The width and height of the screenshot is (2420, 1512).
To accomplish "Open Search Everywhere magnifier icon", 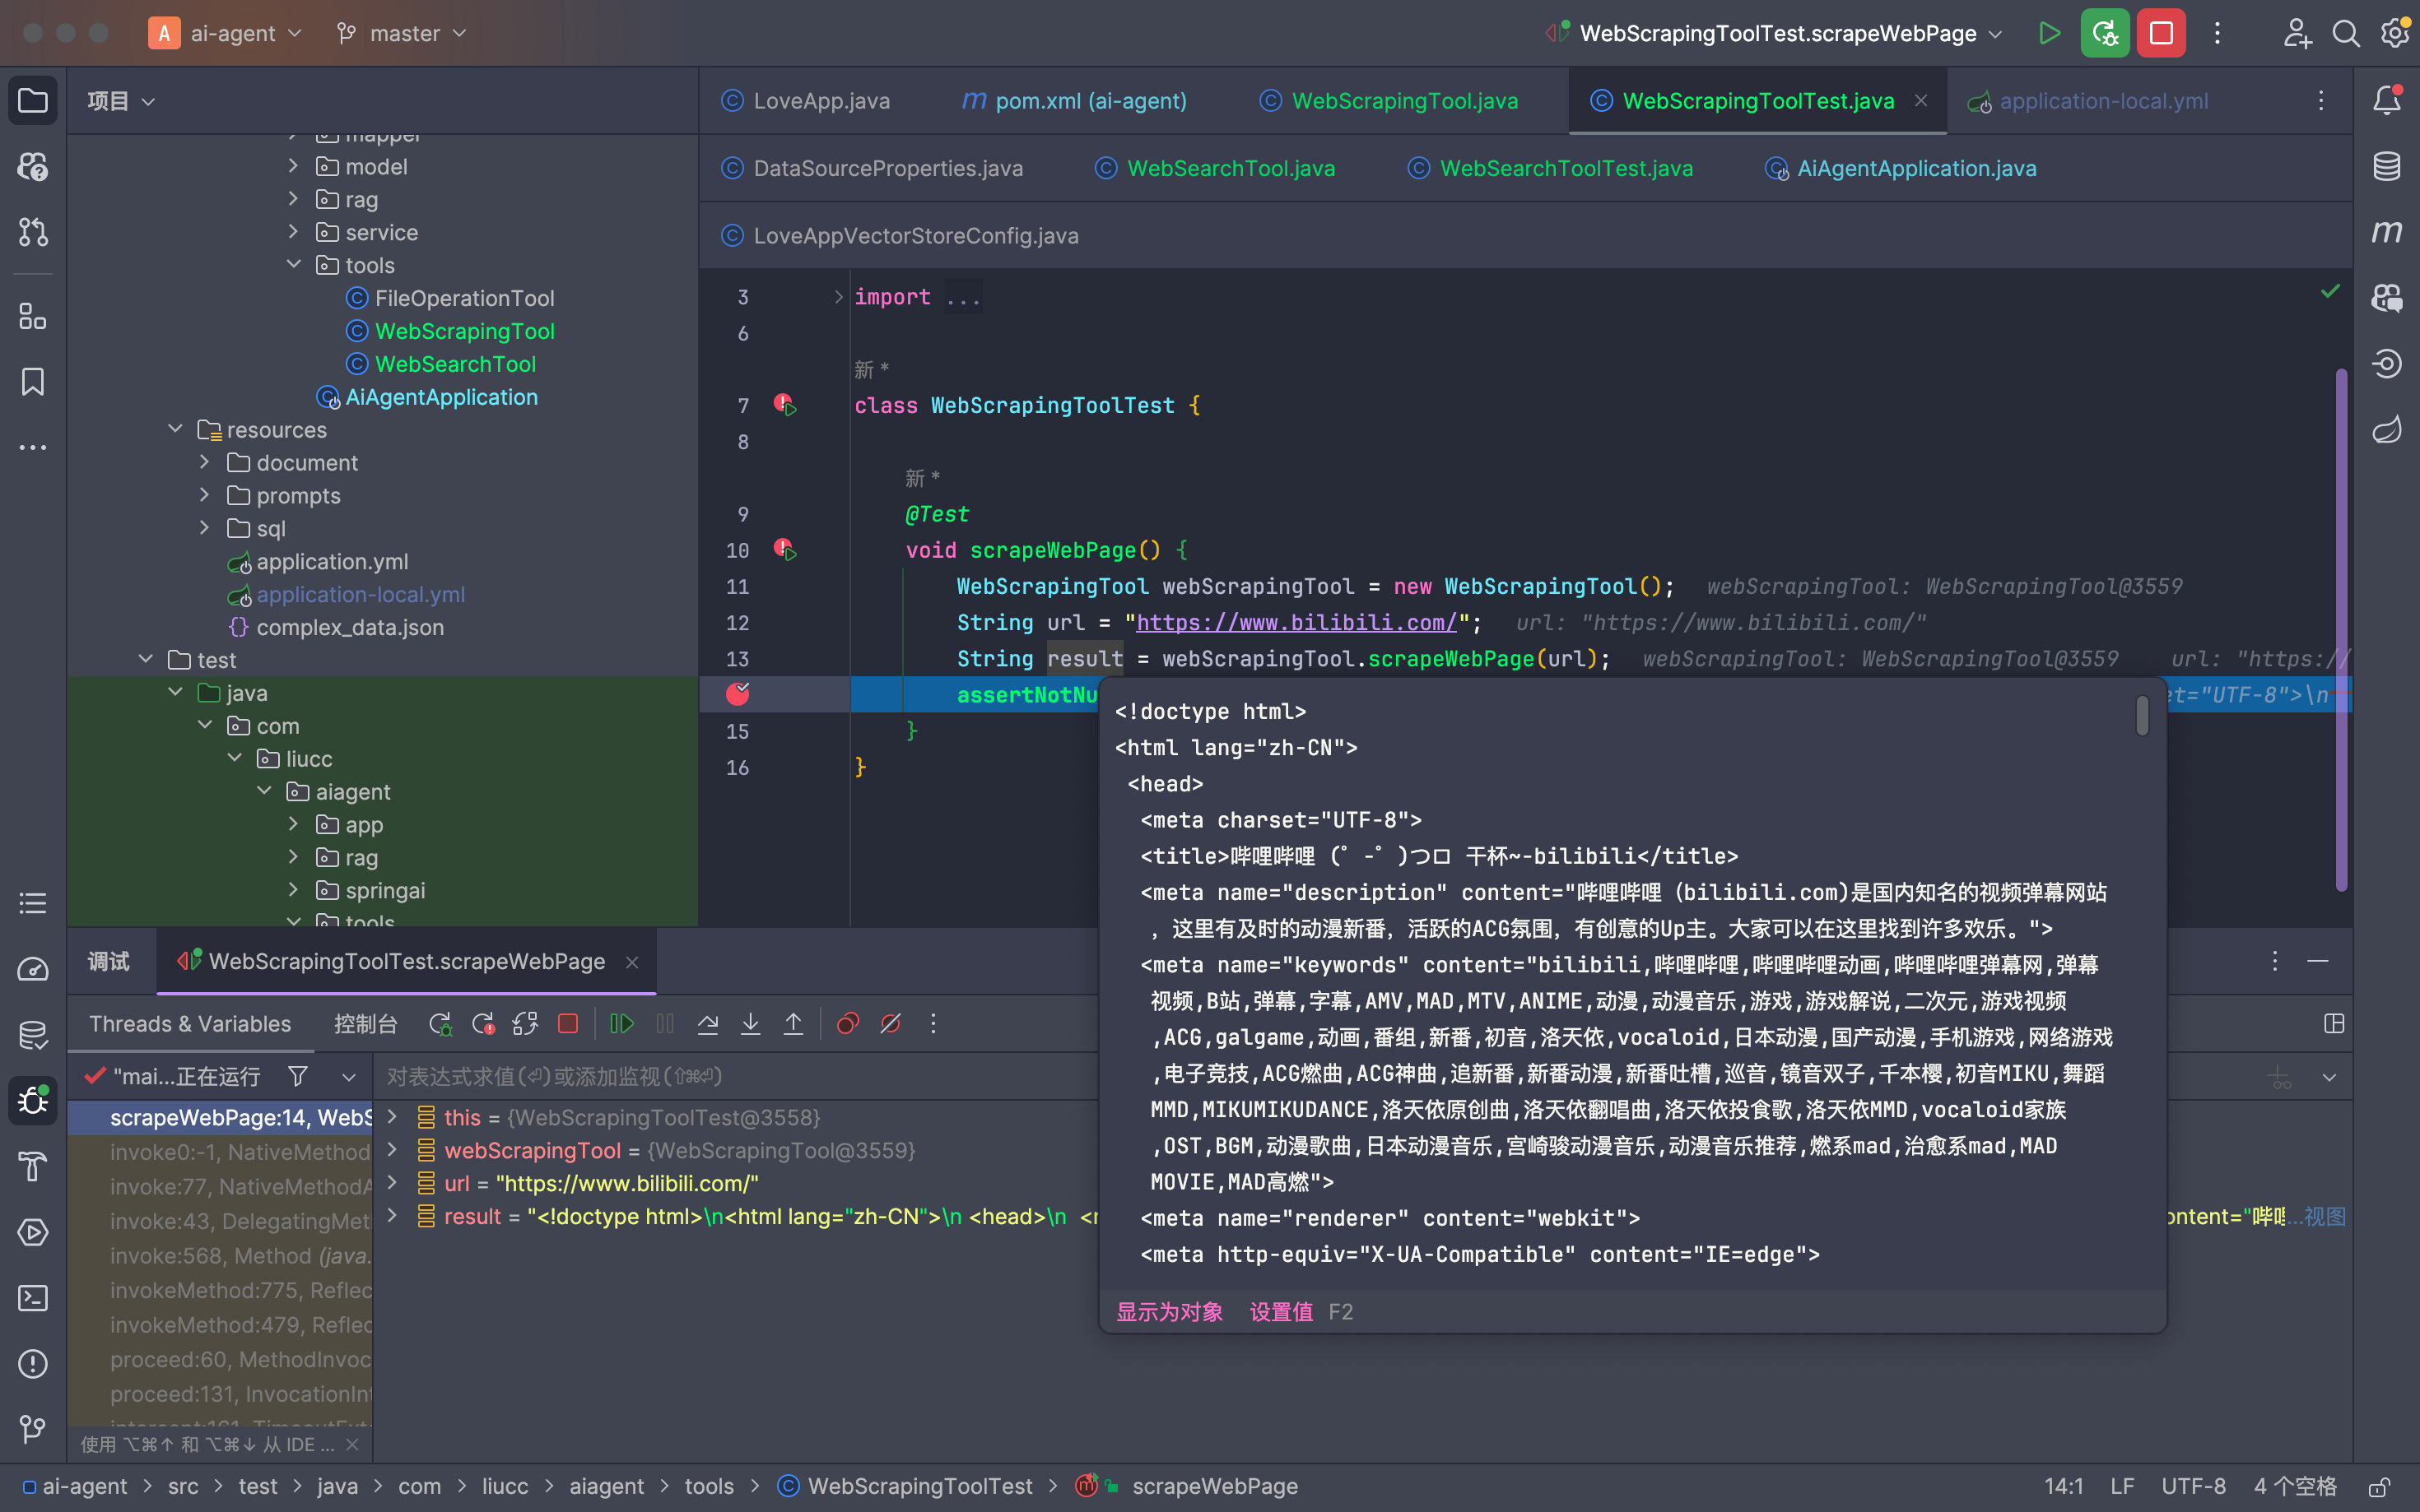I will 2345,33.
